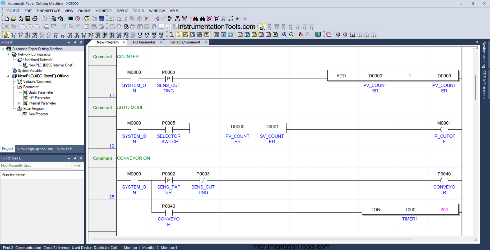Toggle the pin on Project panel
The height and width of the screenshot is (250, 490).
pos(75,42)
